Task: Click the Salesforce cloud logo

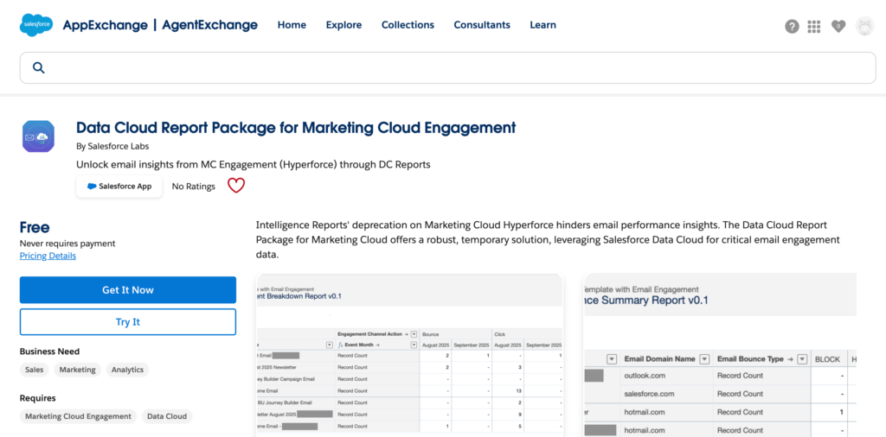Action: pyautogui.click(x=37, y=25)
